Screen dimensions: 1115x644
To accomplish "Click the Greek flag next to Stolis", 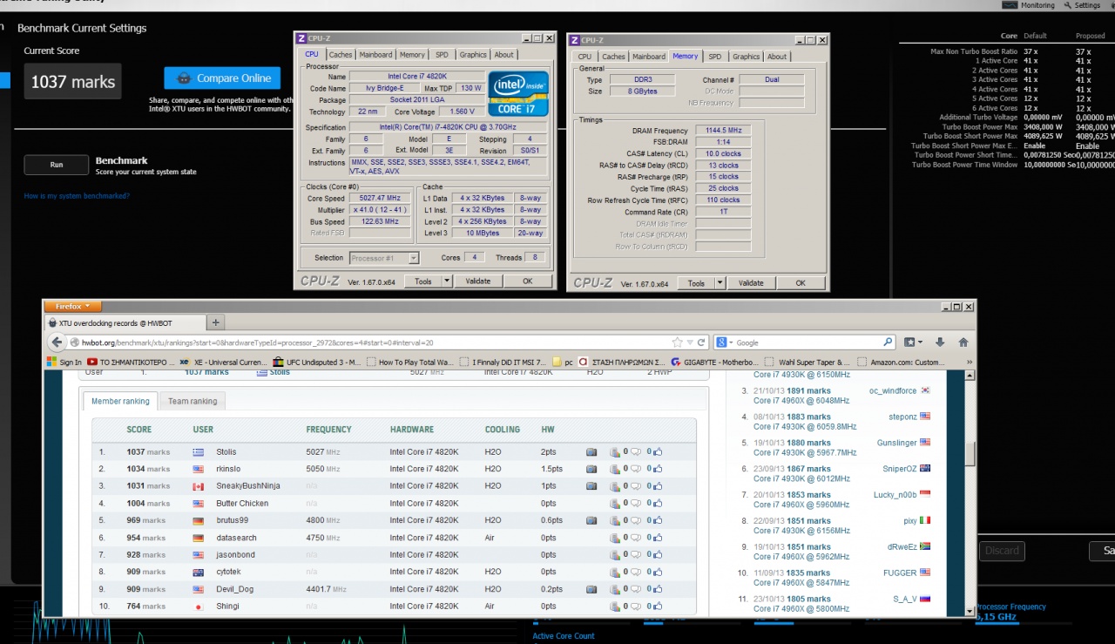I will pos(198,452).
